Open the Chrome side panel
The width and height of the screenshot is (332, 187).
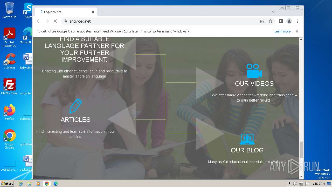[x=281, y=21]
